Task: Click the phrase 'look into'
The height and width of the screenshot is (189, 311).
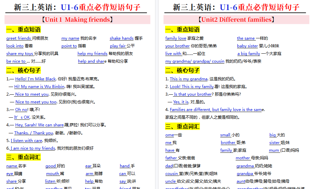Action: 15,46
